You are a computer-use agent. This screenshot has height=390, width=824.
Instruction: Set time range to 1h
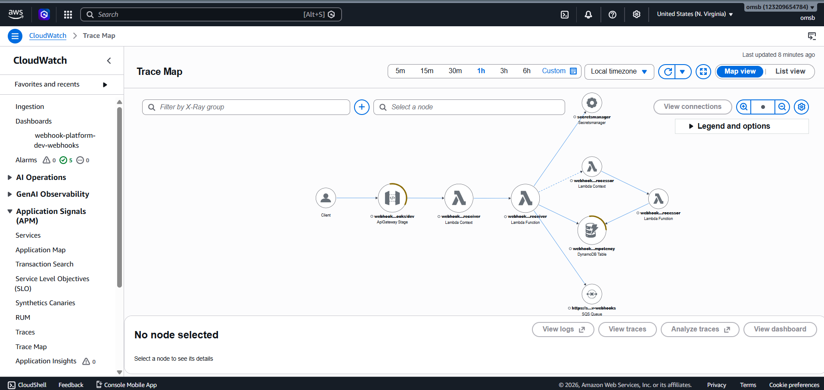pyautogui.click(x=481, y=71)
